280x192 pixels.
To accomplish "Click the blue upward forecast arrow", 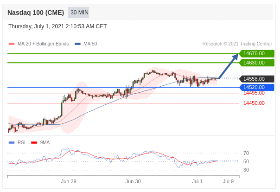I will (228, 66).
